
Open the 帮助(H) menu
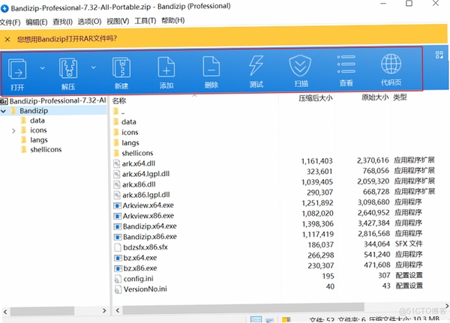(173, 20)
